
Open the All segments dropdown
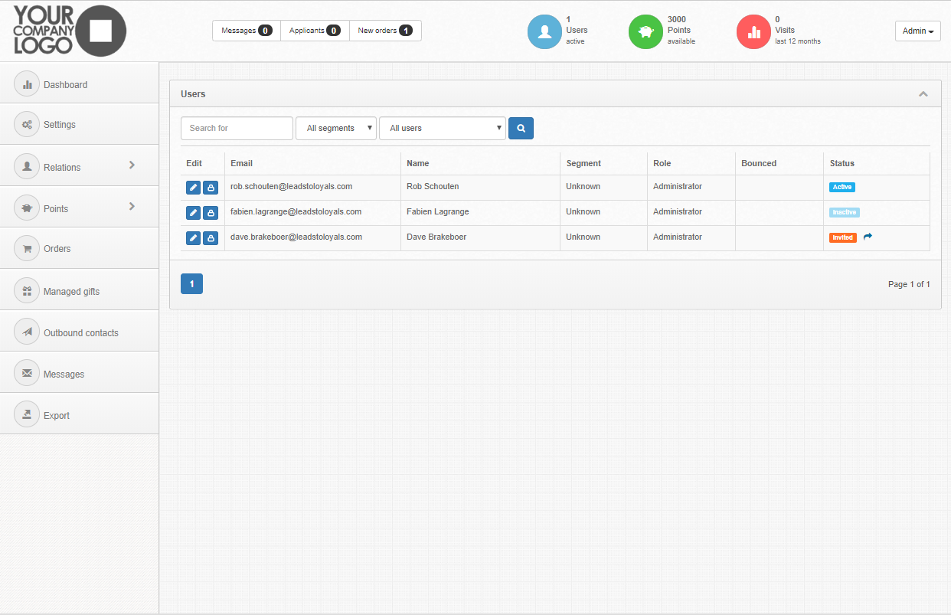(336, 128)
